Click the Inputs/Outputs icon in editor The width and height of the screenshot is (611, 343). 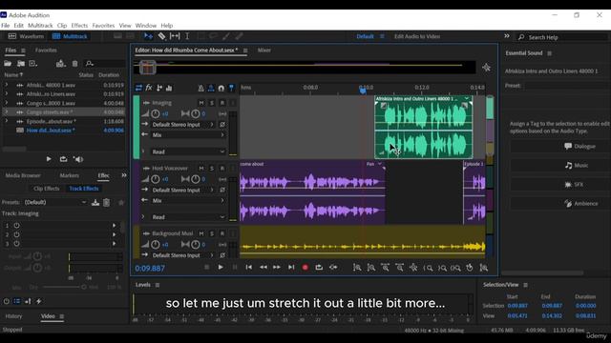coord(138,88)
